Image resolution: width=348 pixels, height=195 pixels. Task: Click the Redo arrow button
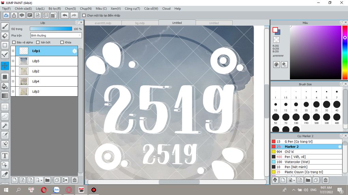74,16
